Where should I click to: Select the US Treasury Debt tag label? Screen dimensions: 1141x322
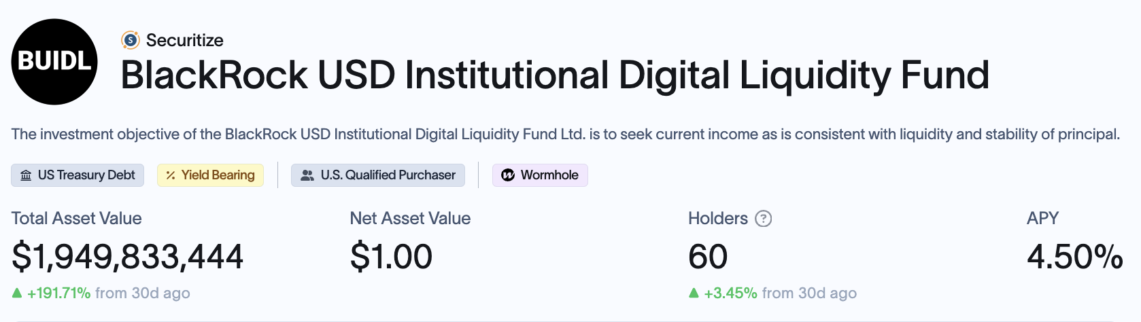(x=86, y=175)
